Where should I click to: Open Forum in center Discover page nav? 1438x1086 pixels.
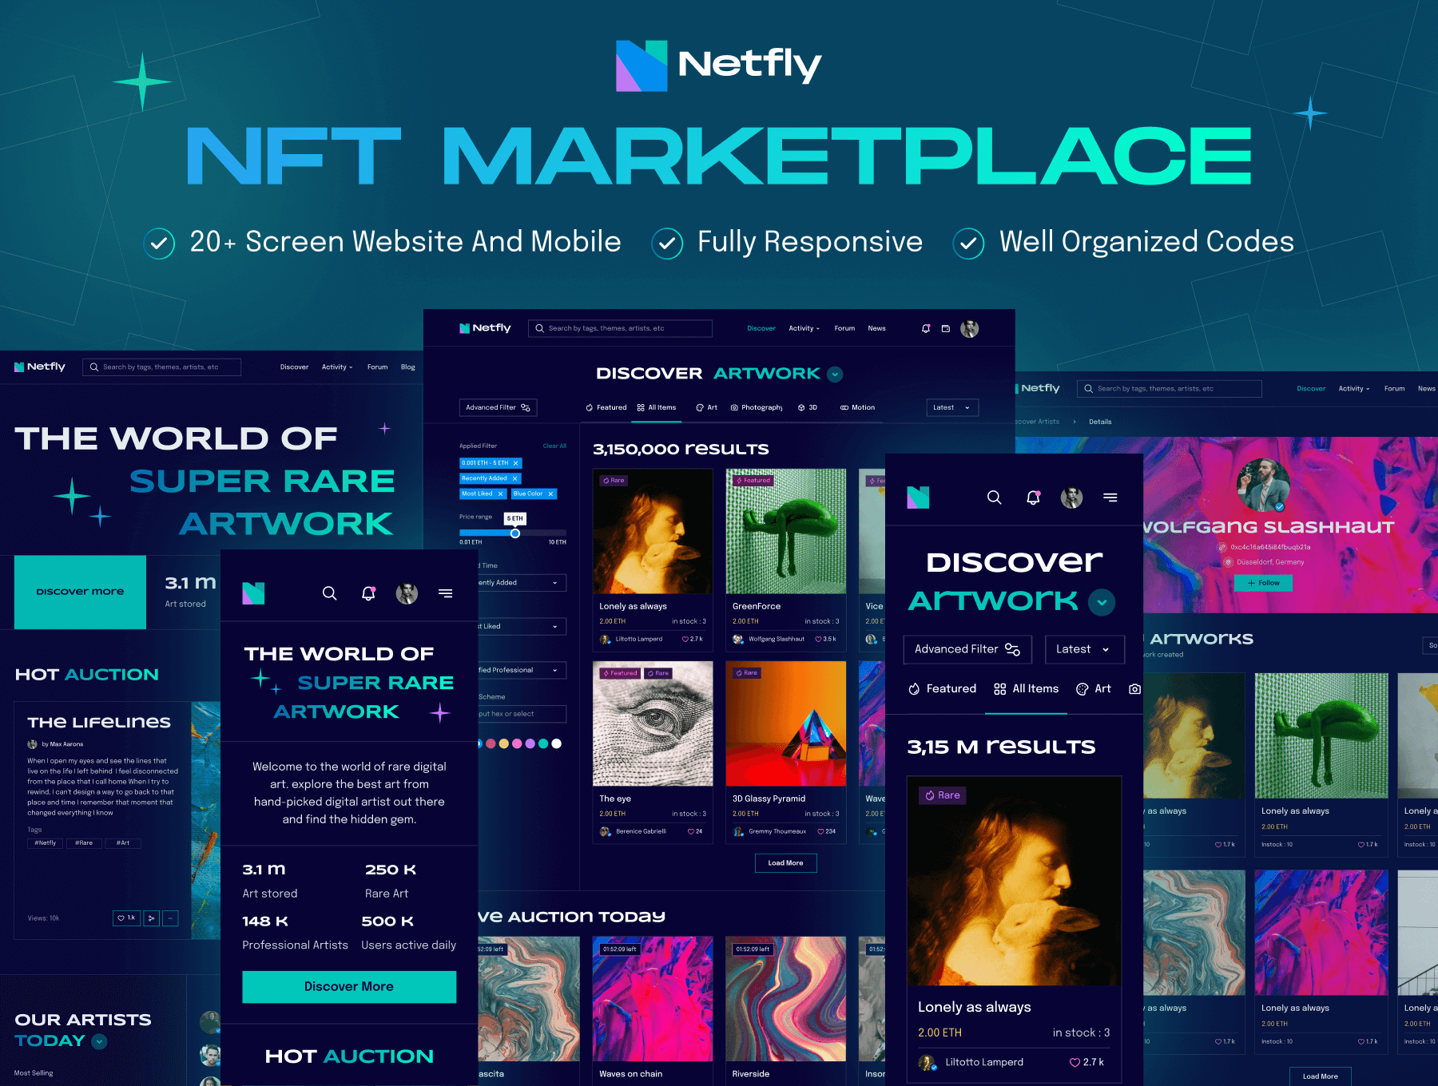(x=844, y=328)
